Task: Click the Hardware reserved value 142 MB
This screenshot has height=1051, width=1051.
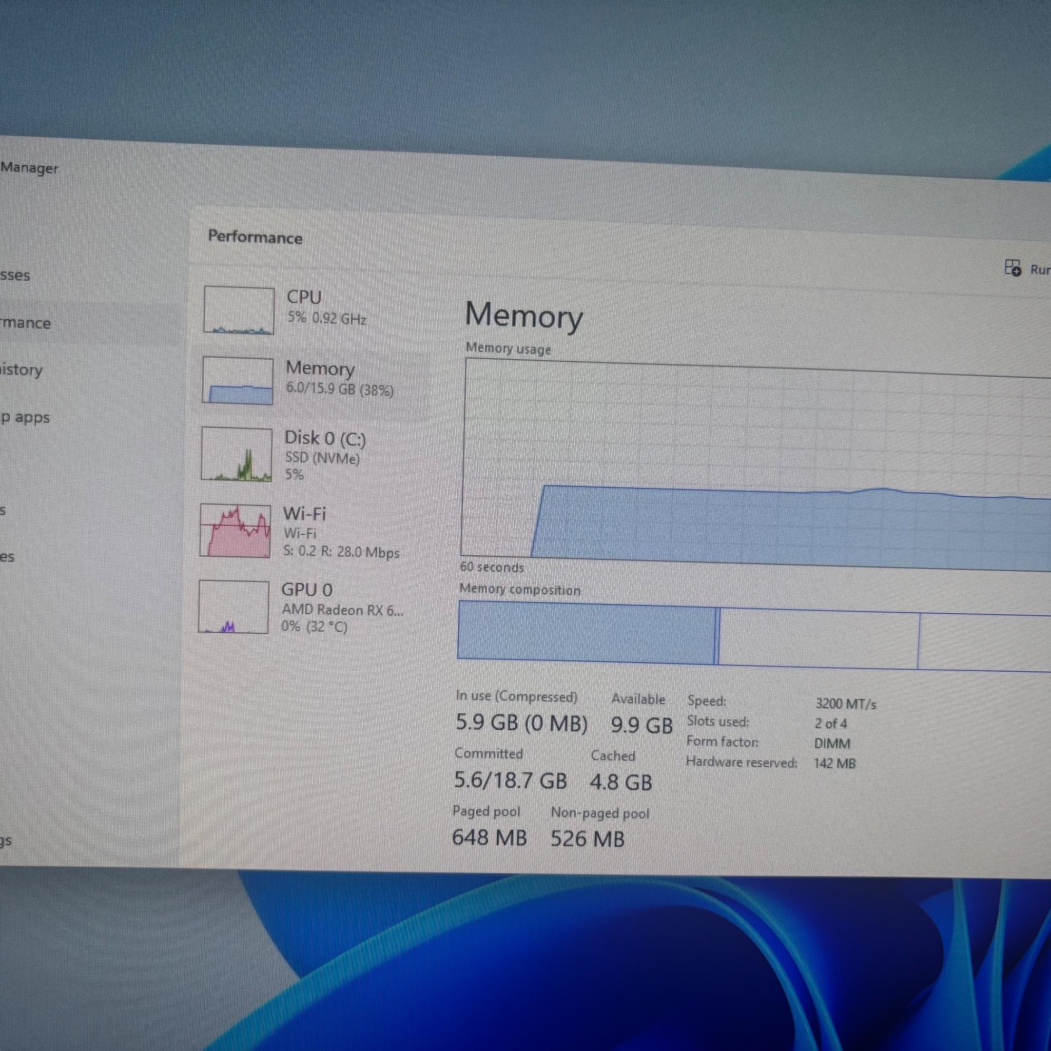Action: (835, 763)
